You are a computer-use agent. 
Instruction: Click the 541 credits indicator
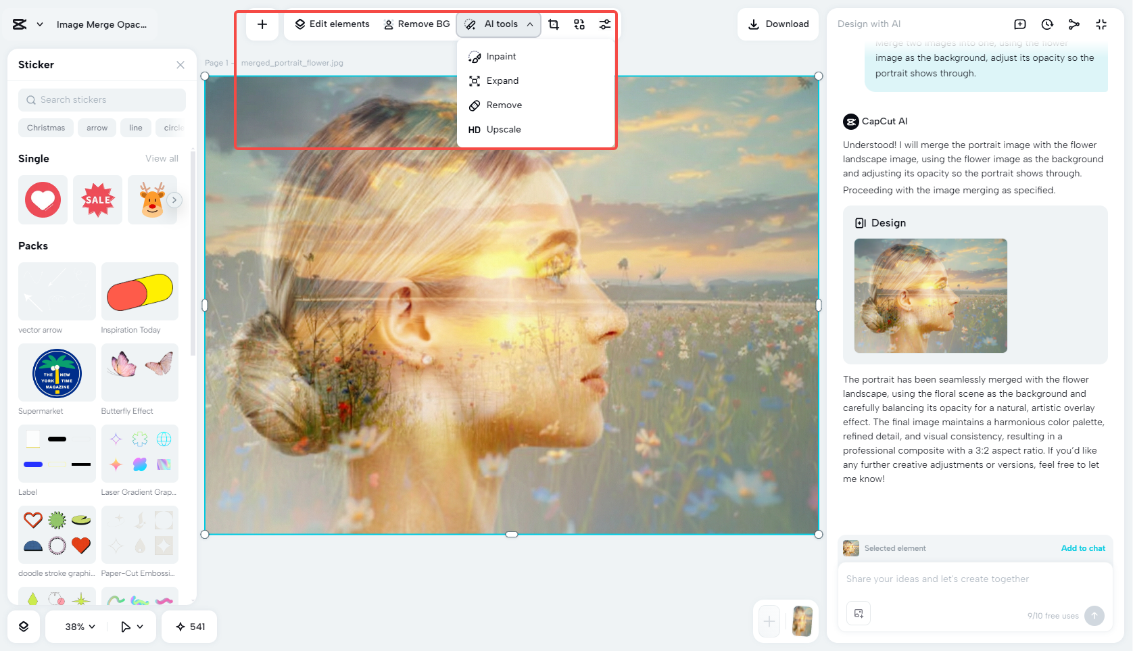(190, 627)
